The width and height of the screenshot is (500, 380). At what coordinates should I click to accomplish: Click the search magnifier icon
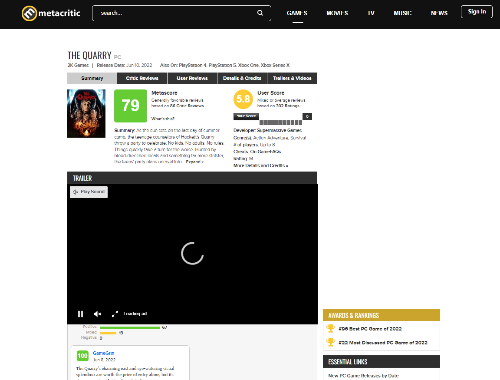[x=260, y=13]
